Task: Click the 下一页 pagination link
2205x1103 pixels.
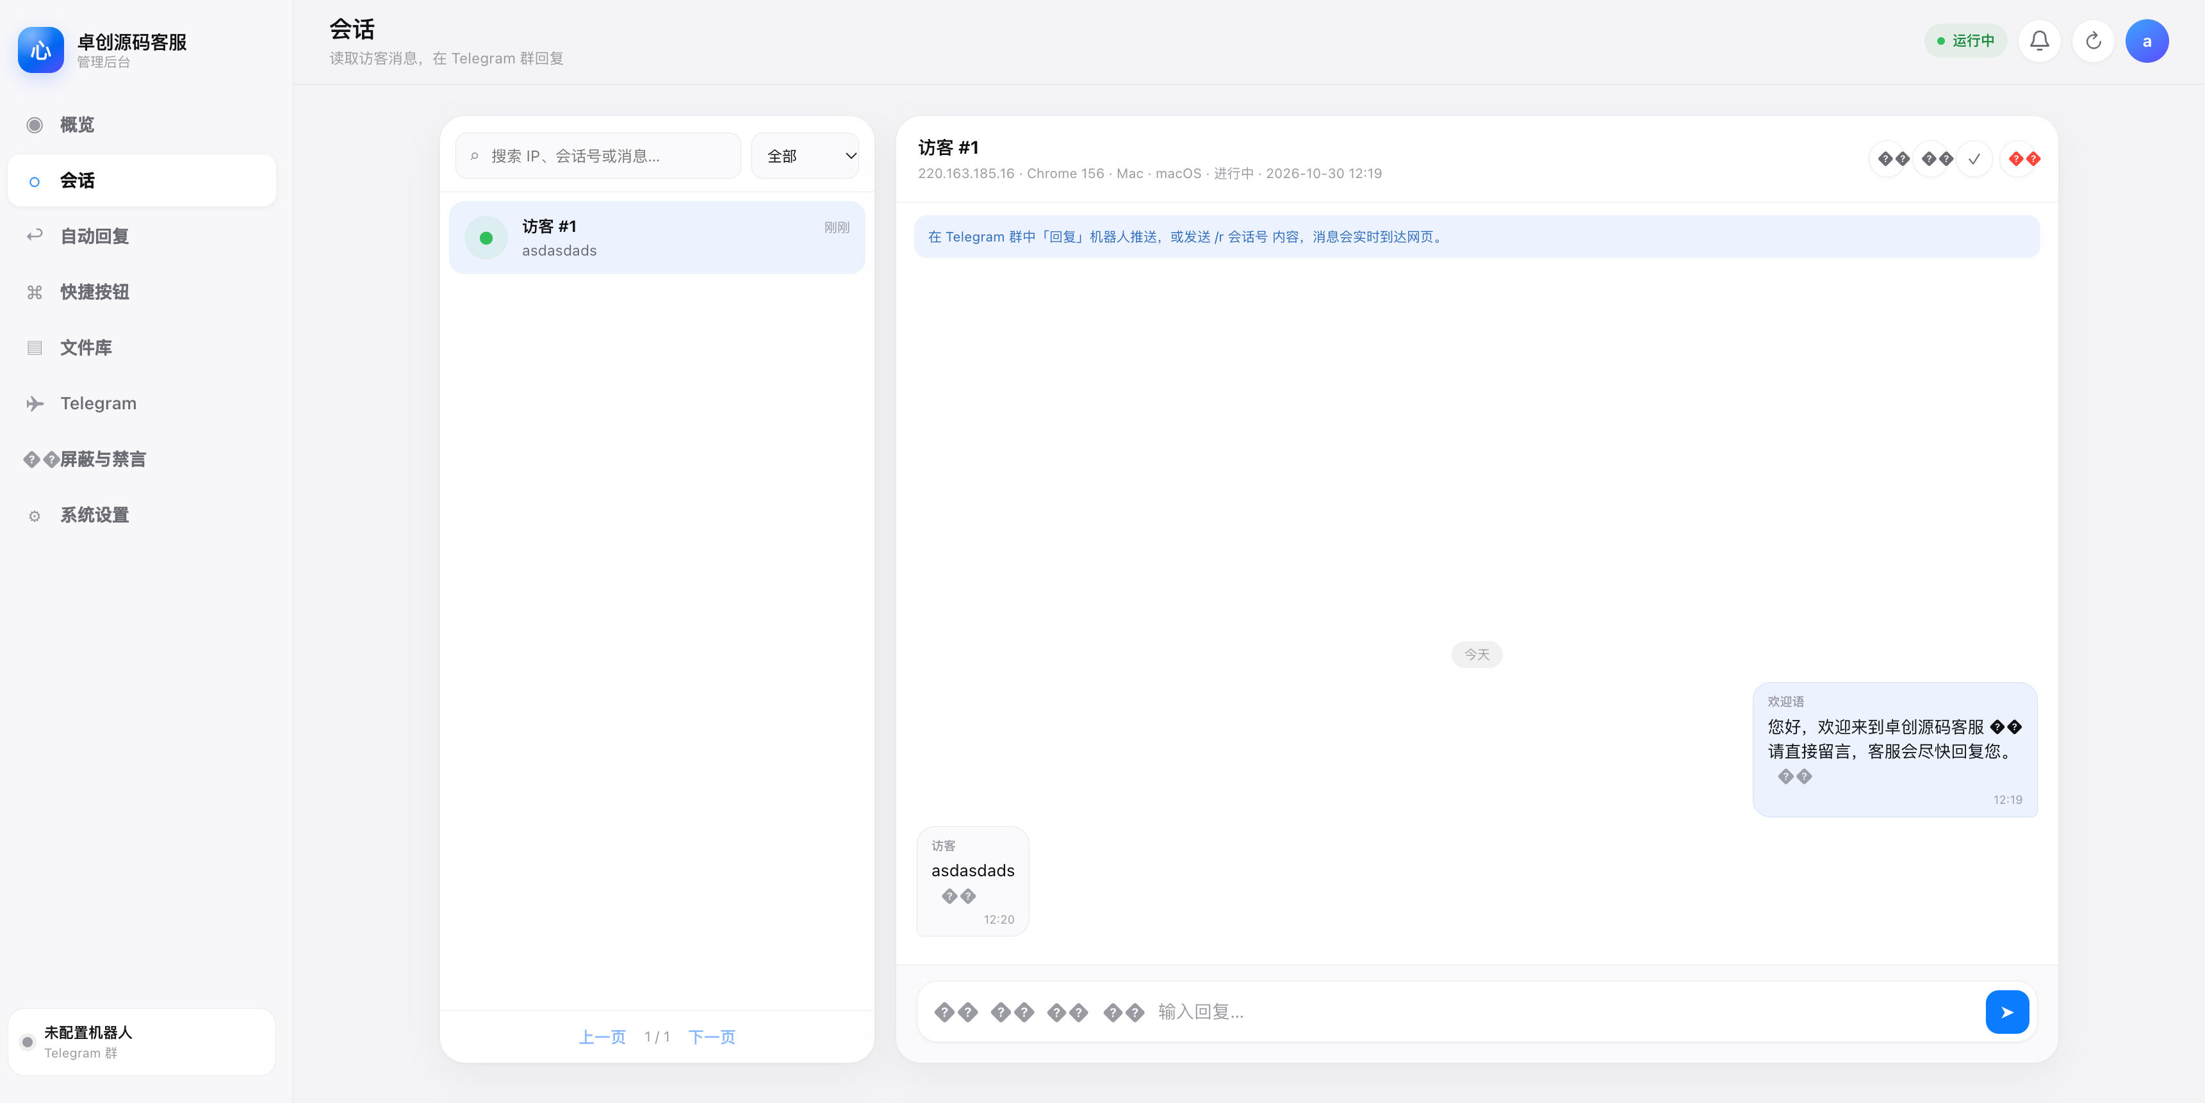Action: 711,1037
